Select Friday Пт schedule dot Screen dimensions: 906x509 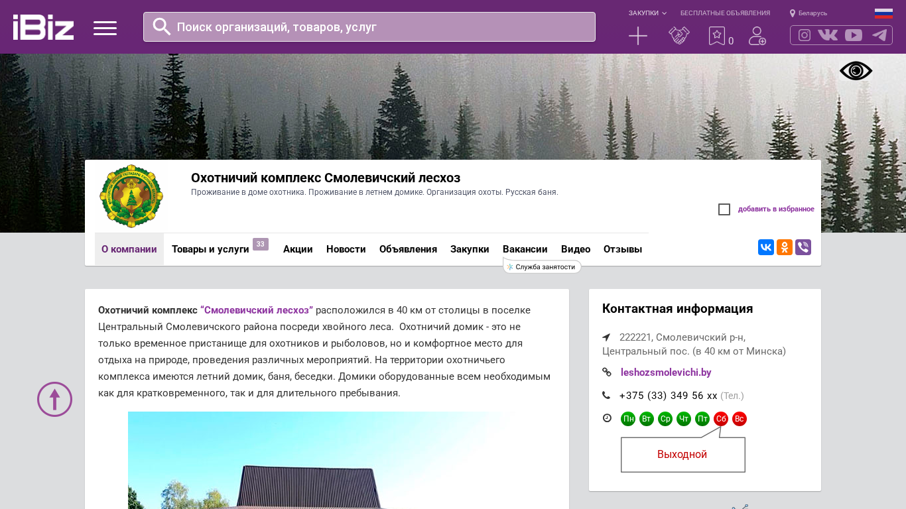point(702,419)
